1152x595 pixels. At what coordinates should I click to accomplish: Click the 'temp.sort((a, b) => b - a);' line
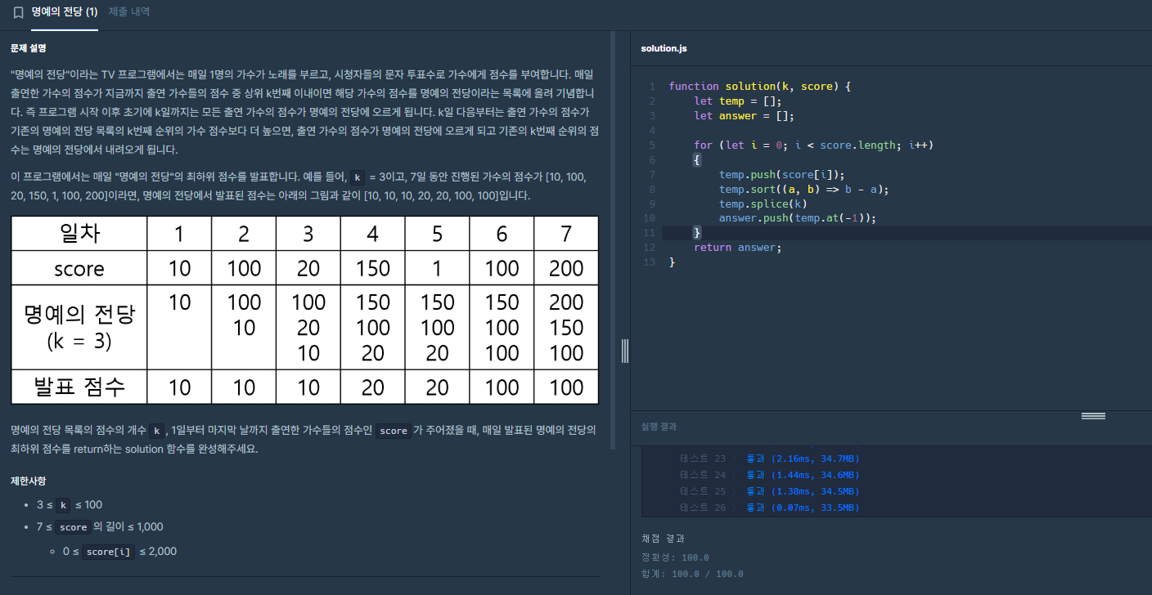pyautogui.click(x=804, y=189)
